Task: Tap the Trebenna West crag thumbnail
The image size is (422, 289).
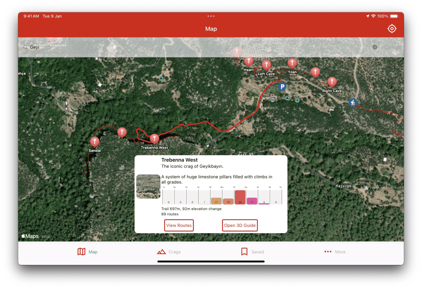Action: click(148, 186)
